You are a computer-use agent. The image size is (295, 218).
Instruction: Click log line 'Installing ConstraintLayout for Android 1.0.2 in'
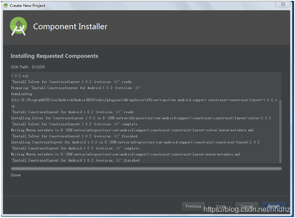pyautogui.click(x=135, y=142)
